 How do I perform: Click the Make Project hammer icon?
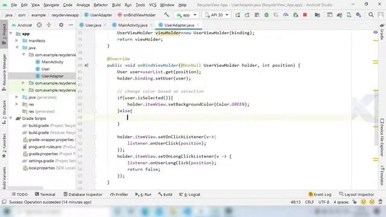coord(166,14)
